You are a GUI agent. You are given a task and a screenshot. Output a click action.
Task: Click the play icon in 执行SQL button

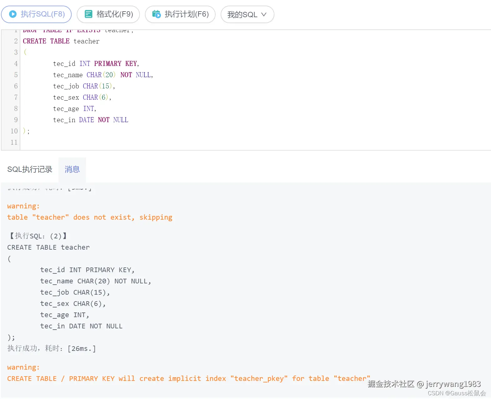(13, 14)
